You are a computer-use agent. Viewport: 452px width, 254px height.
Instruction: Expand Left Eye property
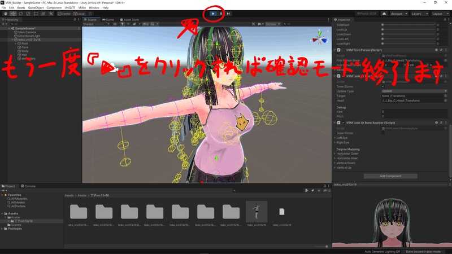335,138
